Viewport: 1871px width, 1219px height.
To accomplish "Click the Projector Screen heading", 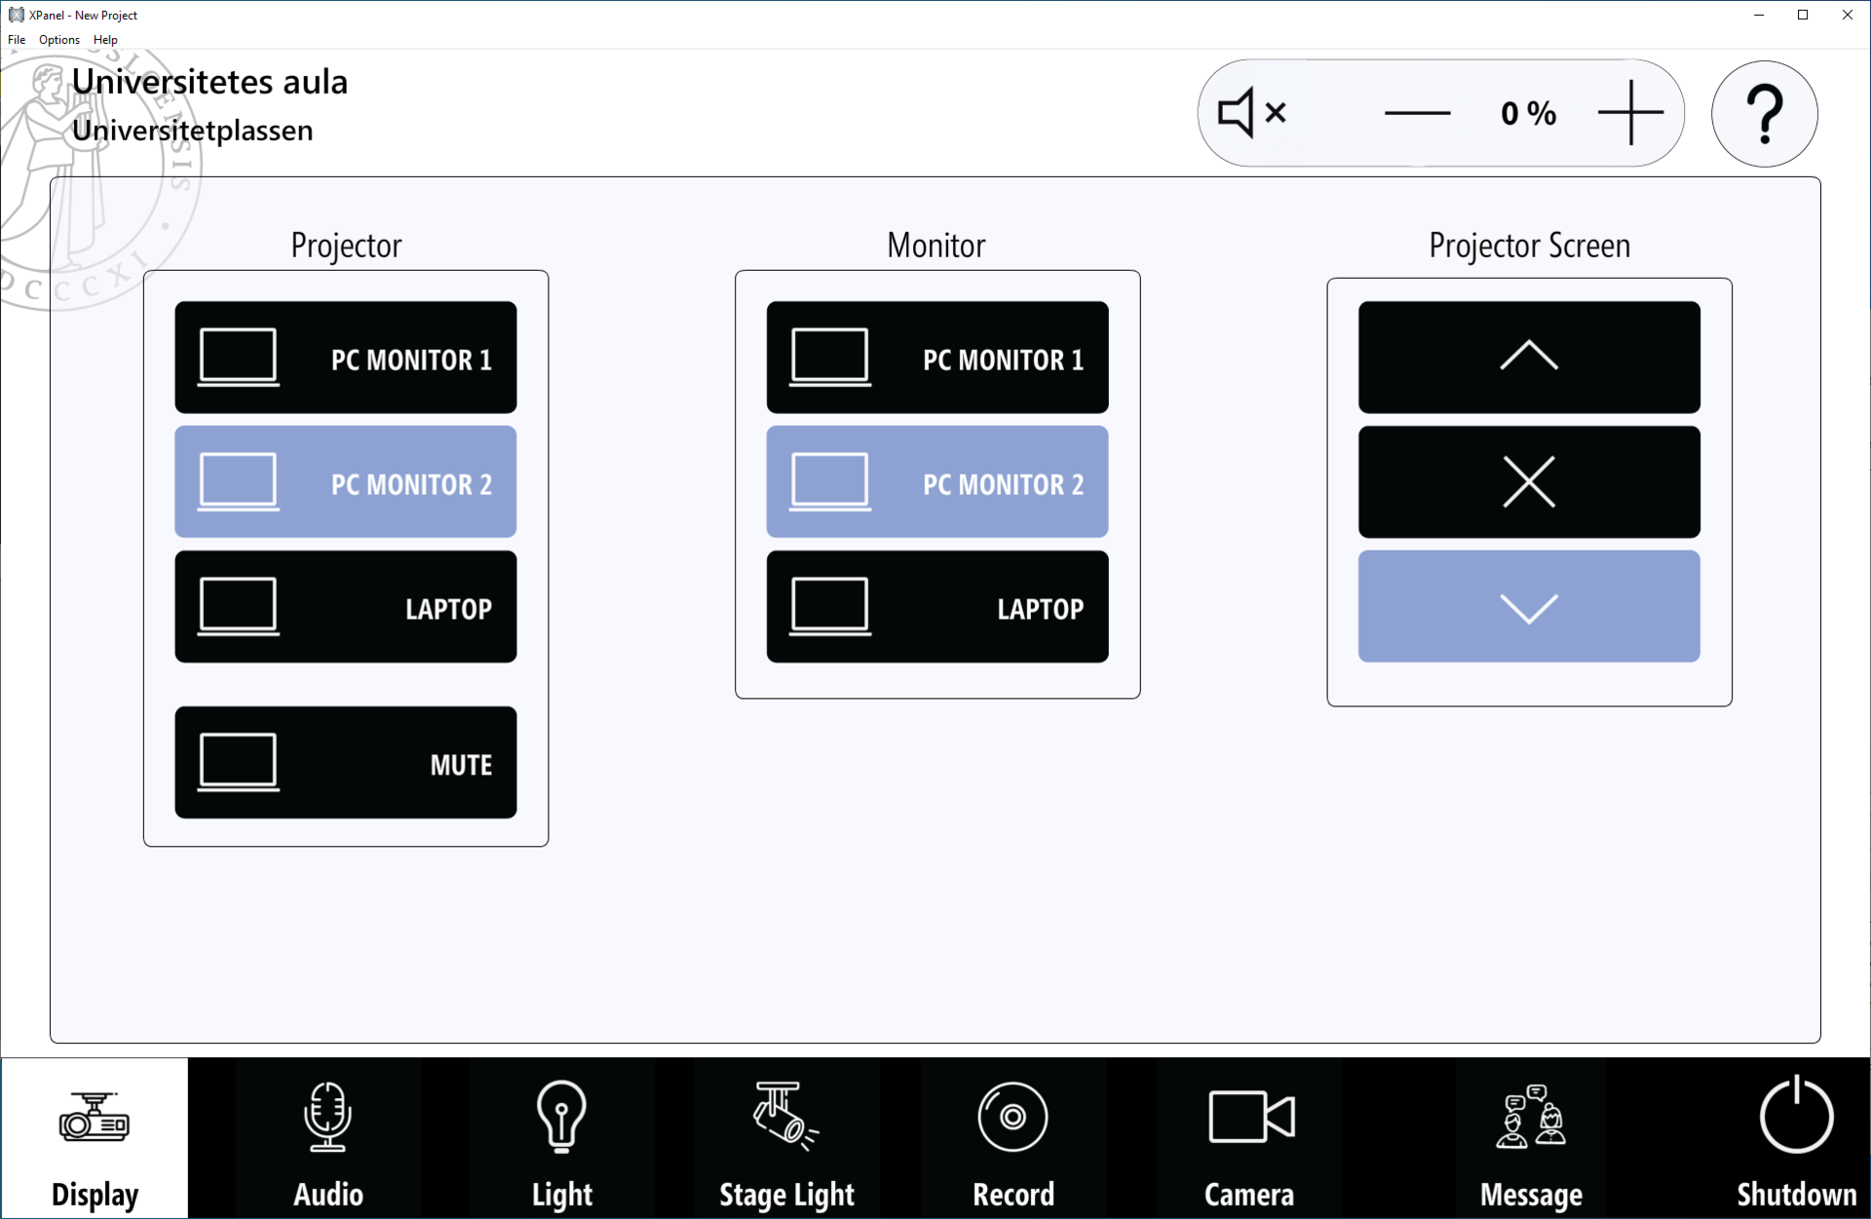I will coord(1529,246).
